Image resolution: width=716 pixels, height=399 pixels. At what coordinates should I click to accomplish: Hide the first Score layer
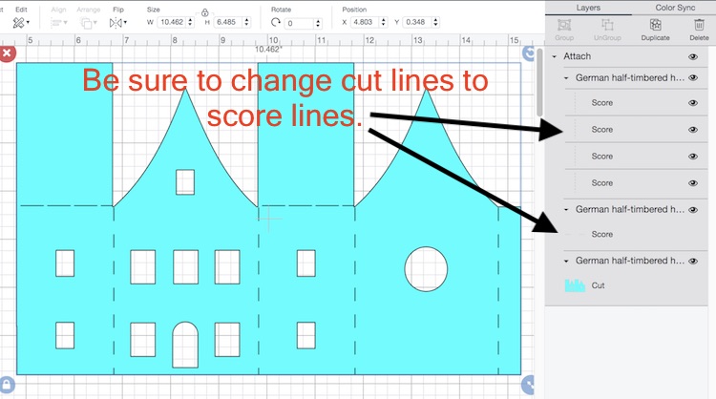pos(693,103)
